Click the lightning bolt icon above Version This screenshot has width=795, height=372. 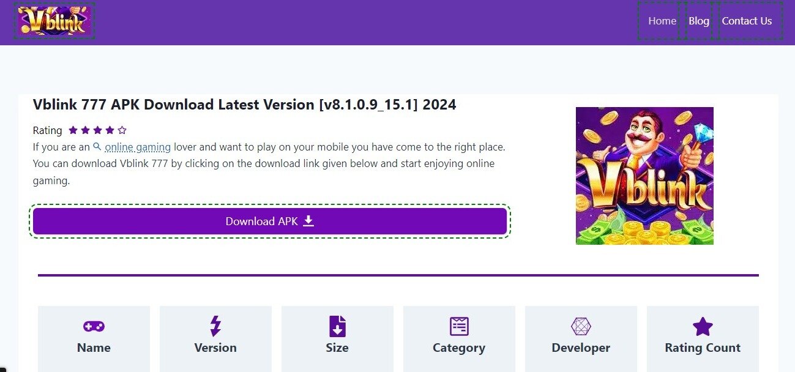click(215, 326)
